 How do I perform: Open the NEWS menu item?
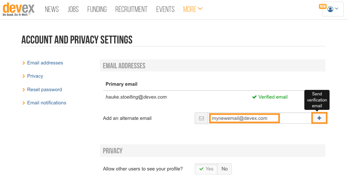click(52, 9)
